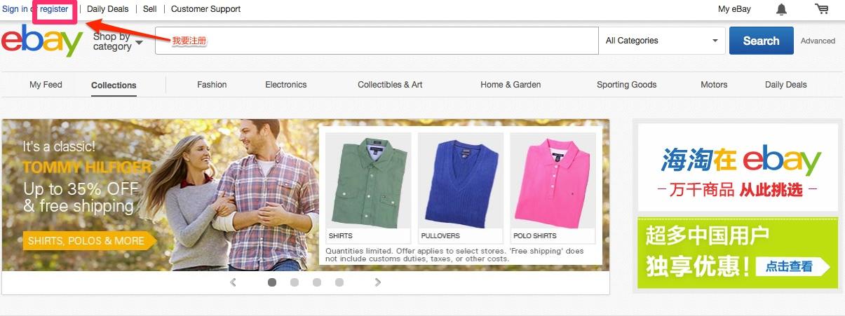Switch to the Collections tab

click(114, 85)
